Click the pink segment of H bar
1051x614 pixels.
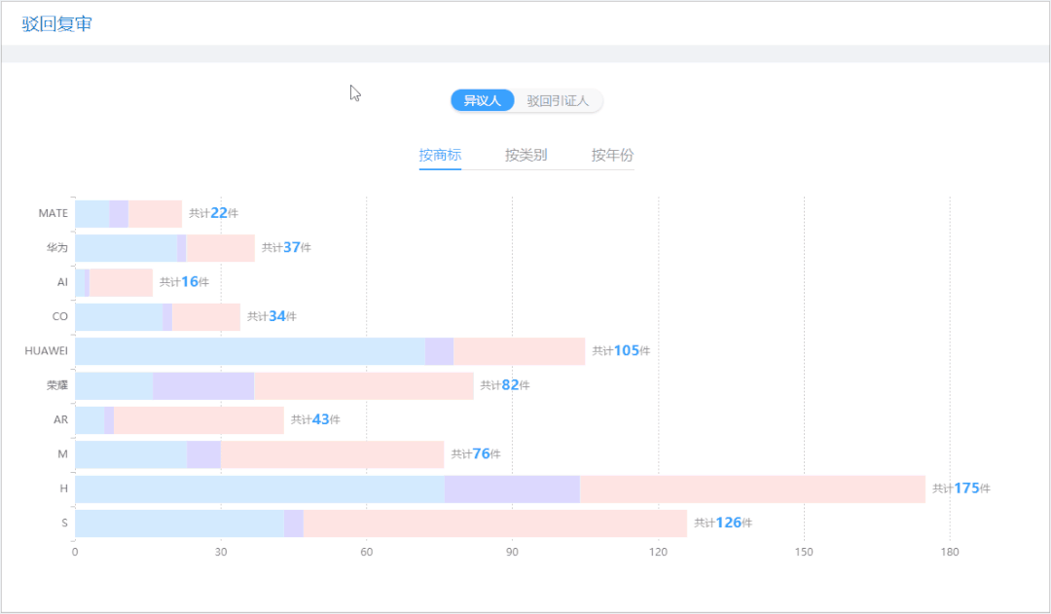point(752,489)
